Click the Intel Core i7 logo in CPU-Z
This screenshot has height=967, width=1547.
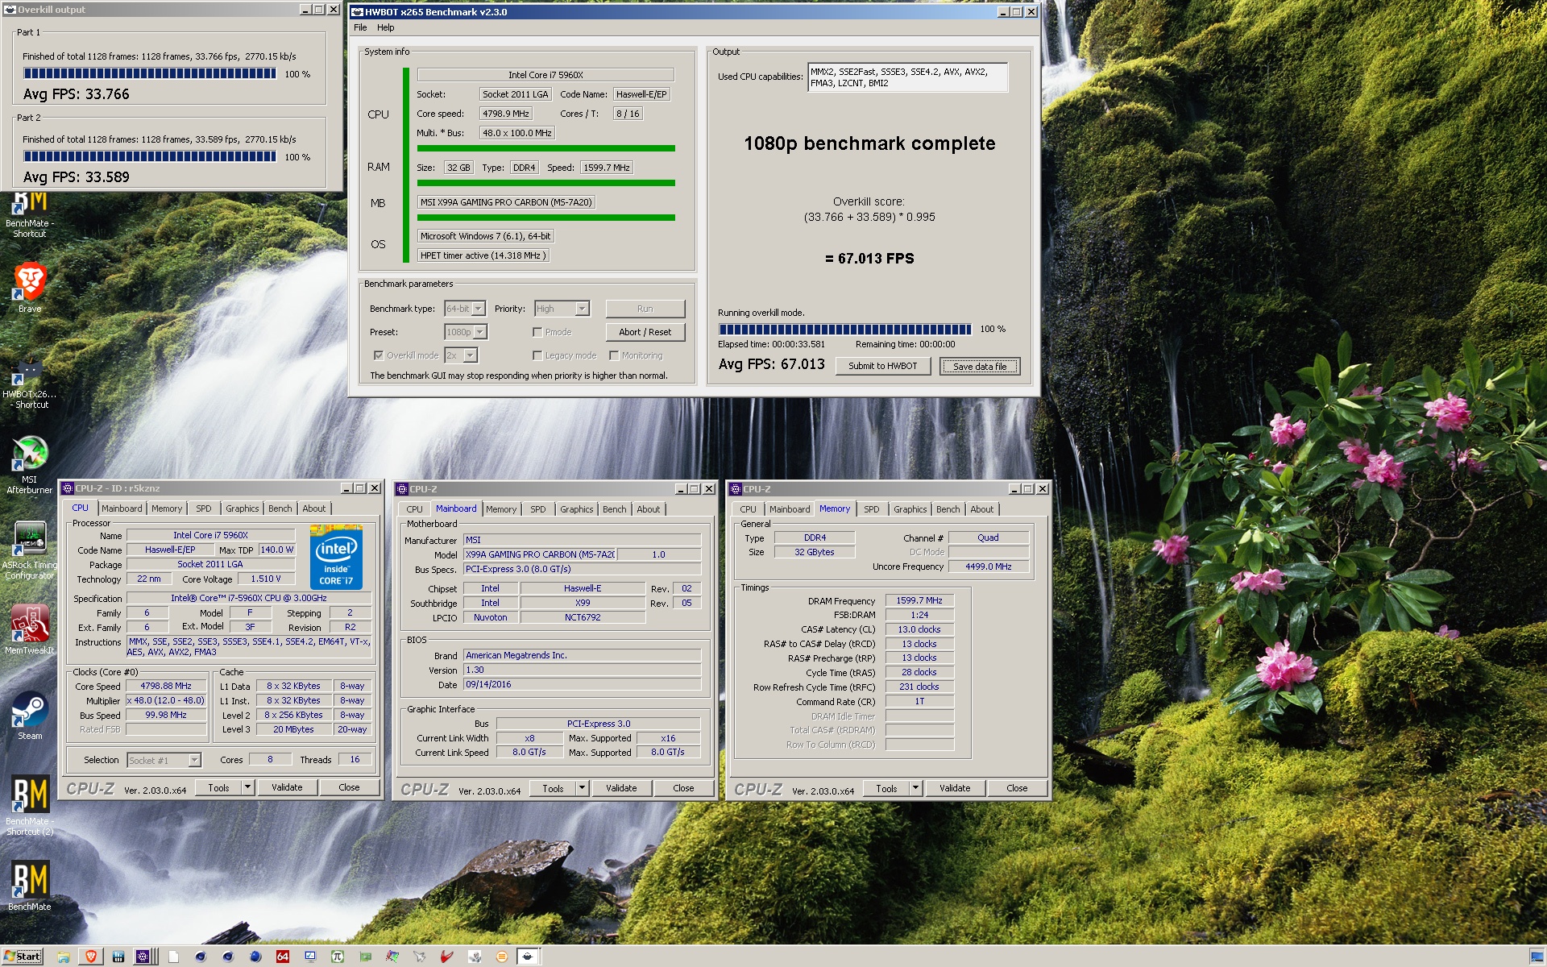pos(336,558)
